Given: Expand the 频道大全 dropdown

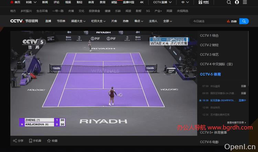Looking at the screenshot, I should 78,21.
